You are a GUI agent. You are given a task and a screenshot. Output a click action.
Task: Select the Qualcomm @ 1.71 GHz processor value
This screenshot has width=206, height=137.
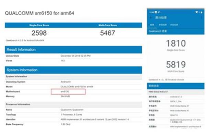click(185, 121)
